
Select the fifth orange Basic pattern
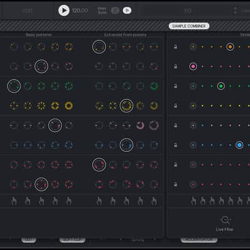click(x=69, y=47)
